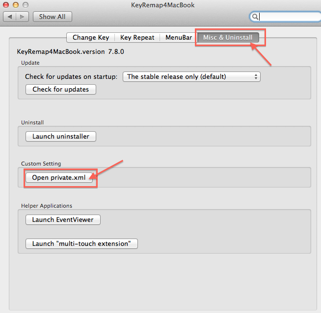Viewport: 321px width, 313px height.
Task: Click the forward navigation arrow
Action: tap(23, 17)
